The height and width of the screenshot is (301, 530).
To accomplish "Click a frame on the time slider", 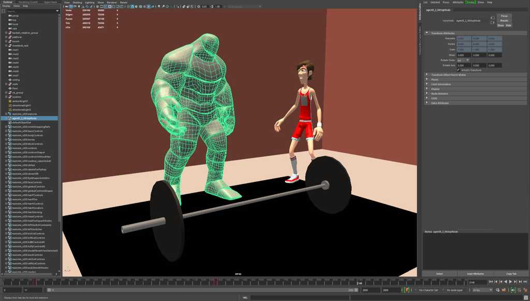I will coord(207,282).
